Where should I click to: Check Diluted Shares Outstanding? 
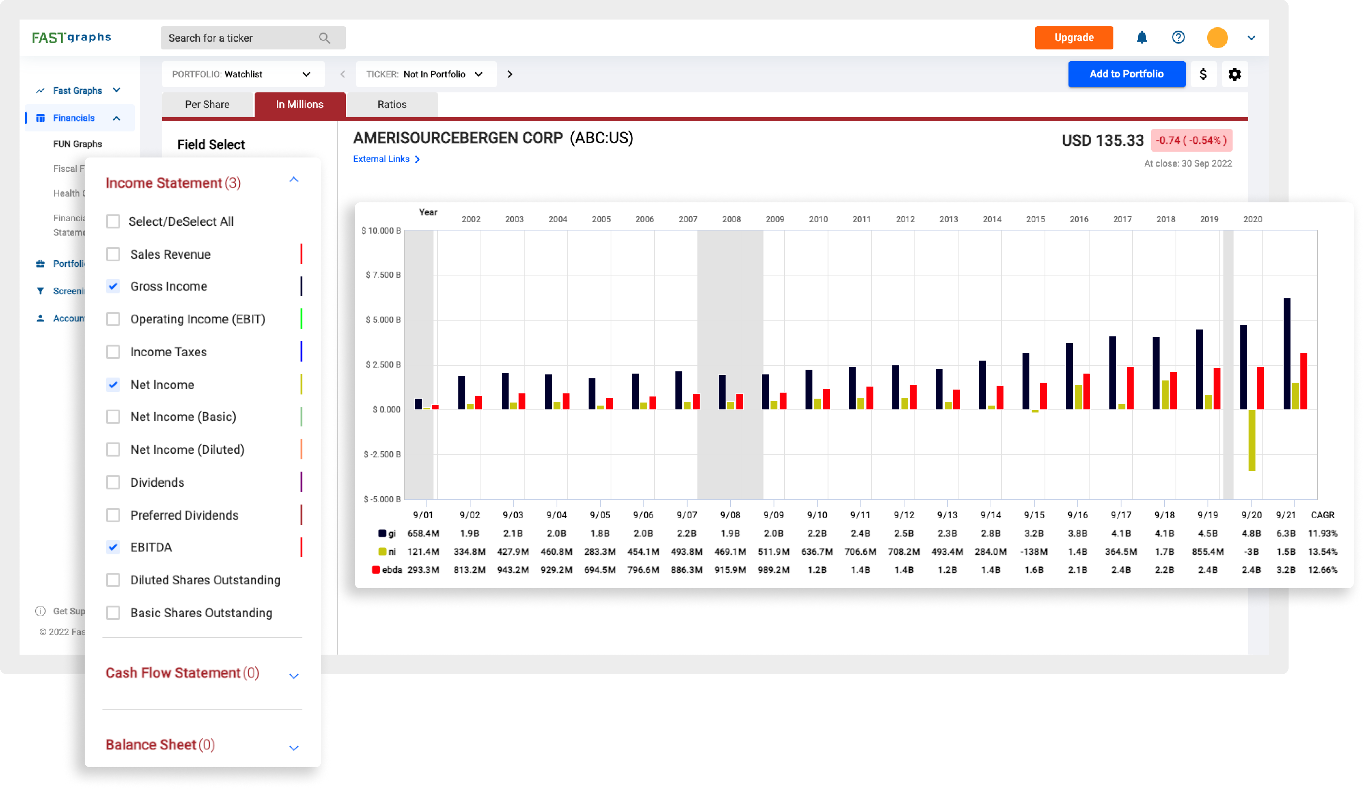coord(113,579)
